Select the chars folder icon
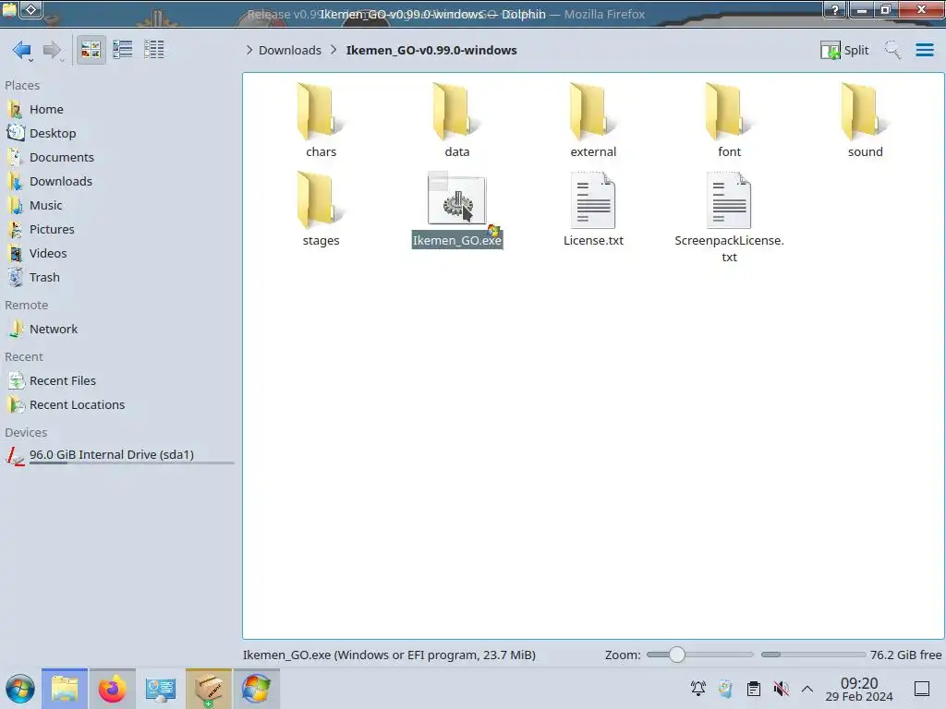946x709 pixels. coord(321,112)
